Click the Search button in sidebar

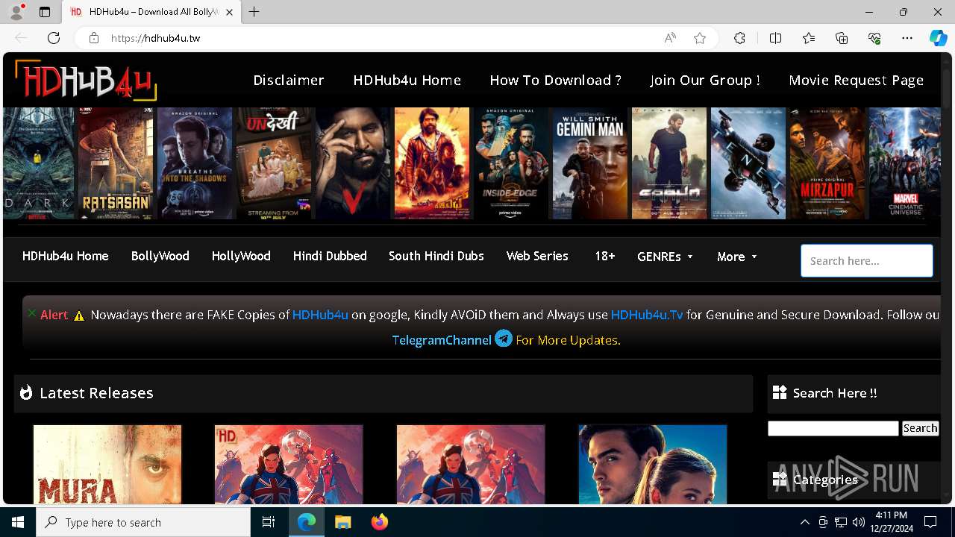pyautogui.click(x=920, y=428)
